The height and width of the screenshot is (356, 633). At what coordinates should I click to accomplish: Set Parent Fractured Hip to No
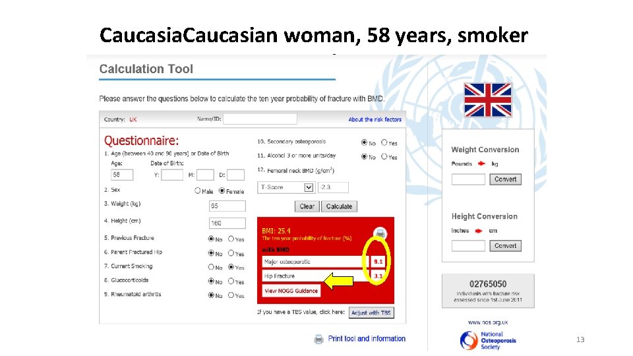coord(211,253)
